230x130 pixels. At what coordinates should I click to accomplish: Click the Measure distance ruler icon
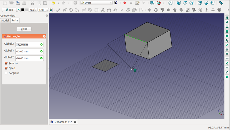tap(221, 3)
